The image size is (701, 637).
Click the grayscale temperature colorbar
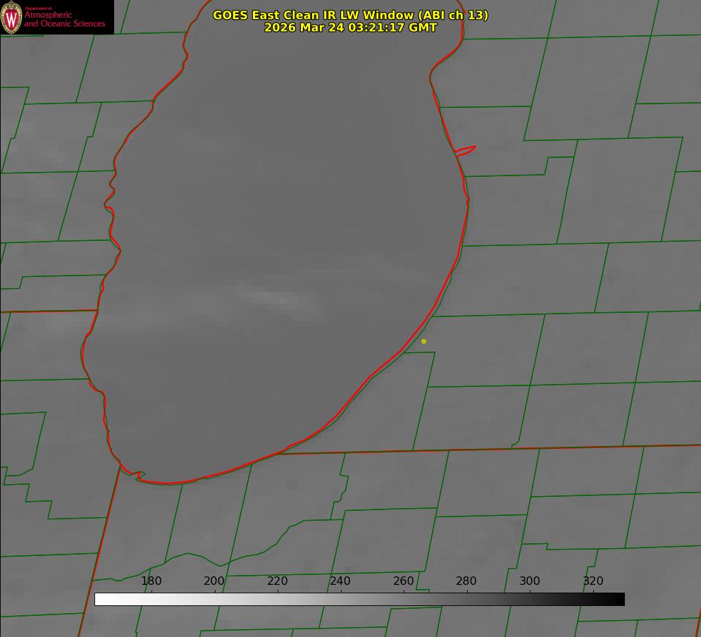pyautogui.click(x=359, y=599)
